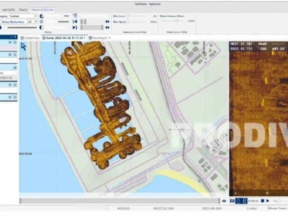Click the starboard side channel arrow icon

75,27
